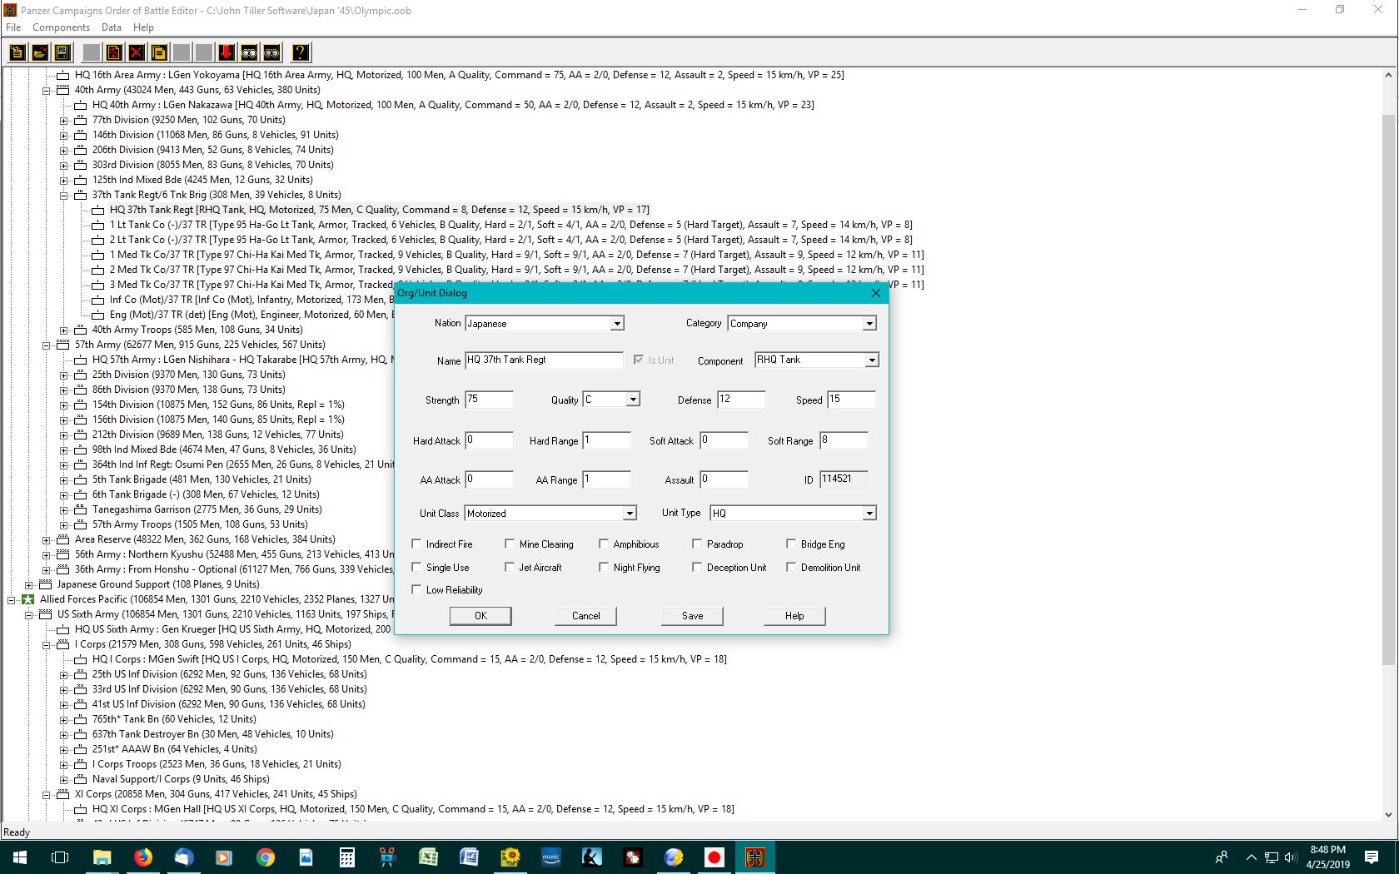Expand the 5th Tank Brigade tree node
Image resolution: width=1399 pixels, height=874 pixels.
click(x=63, y=479)
